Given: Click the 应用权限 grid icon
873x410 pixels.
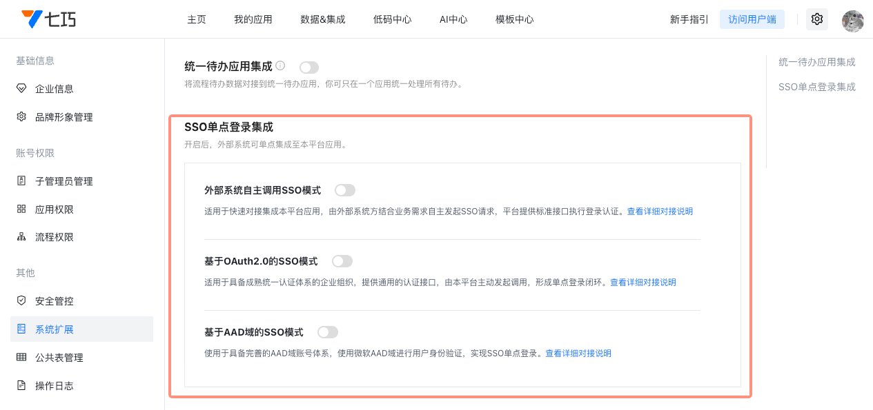Looking at the screenshot, I should click(x=21, y=209).
